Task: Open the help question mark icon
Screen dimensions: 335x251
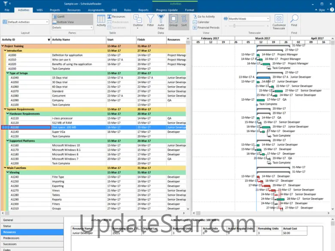Action: (332, 10)
